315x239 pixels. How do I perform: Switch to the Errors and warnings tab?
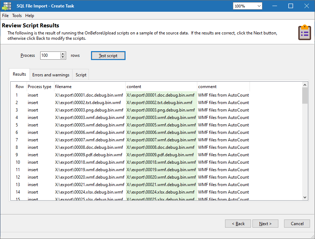click(x=51, y=75)
